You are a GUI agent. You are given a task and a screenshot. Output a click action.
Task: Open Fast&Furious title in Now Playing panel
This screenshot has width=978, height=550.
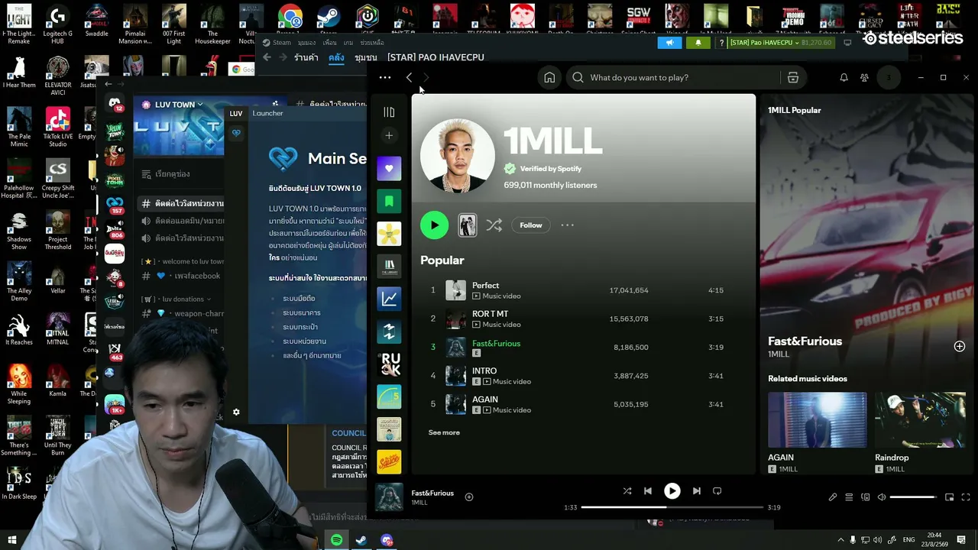[805, 341]
